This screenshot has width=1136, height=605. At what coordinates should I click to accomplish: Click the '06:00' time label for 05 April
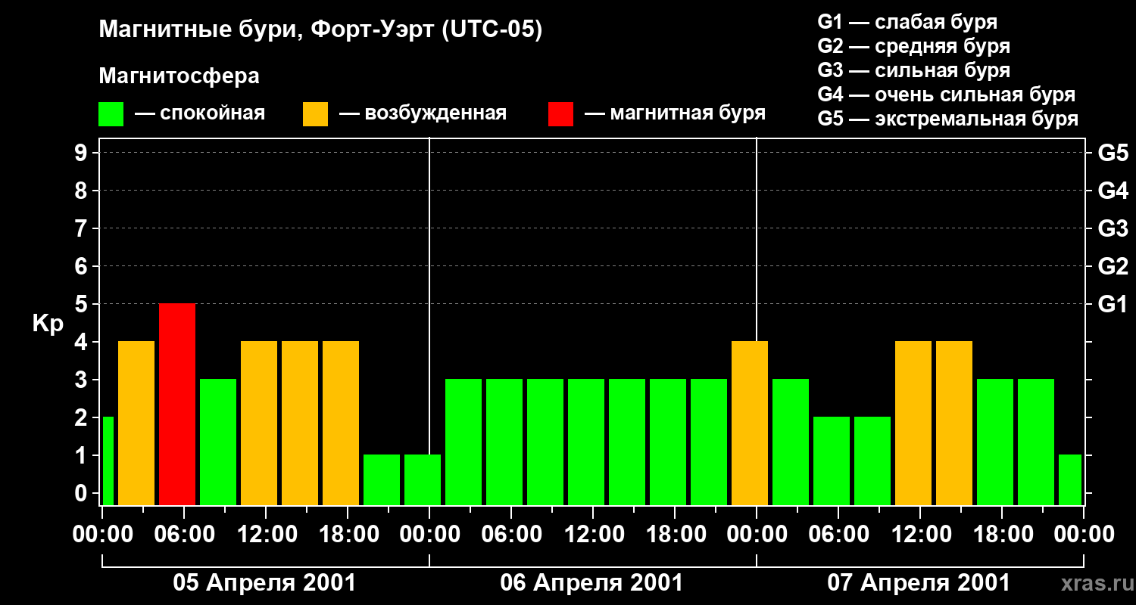tap(185, 535)
